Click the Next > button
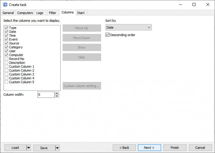Image resolution: width=215 pixels, height=153 pixels. pyautogui.click(x=149, y=148)
